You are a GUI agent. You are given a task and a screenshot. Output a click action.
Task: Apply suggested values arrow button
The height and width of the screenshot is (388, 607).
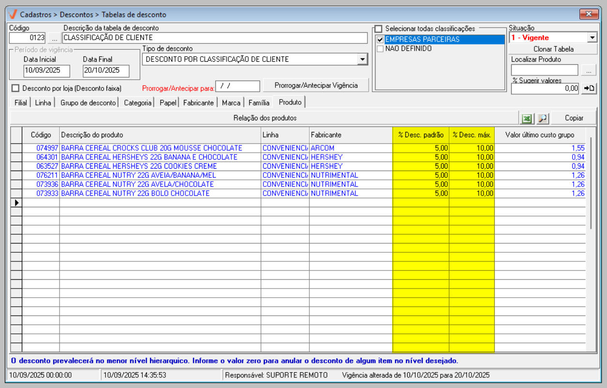pyautogui.click(x=589, y=88)
